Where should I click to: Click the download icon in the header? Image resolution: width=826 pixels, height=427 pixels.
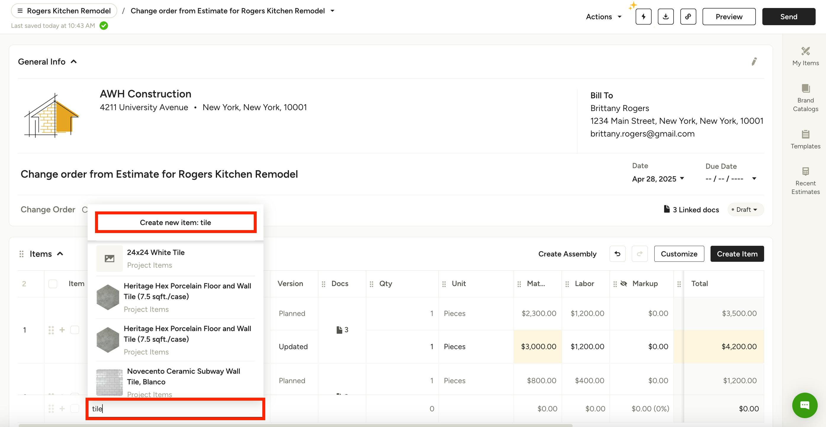[666, 17]
